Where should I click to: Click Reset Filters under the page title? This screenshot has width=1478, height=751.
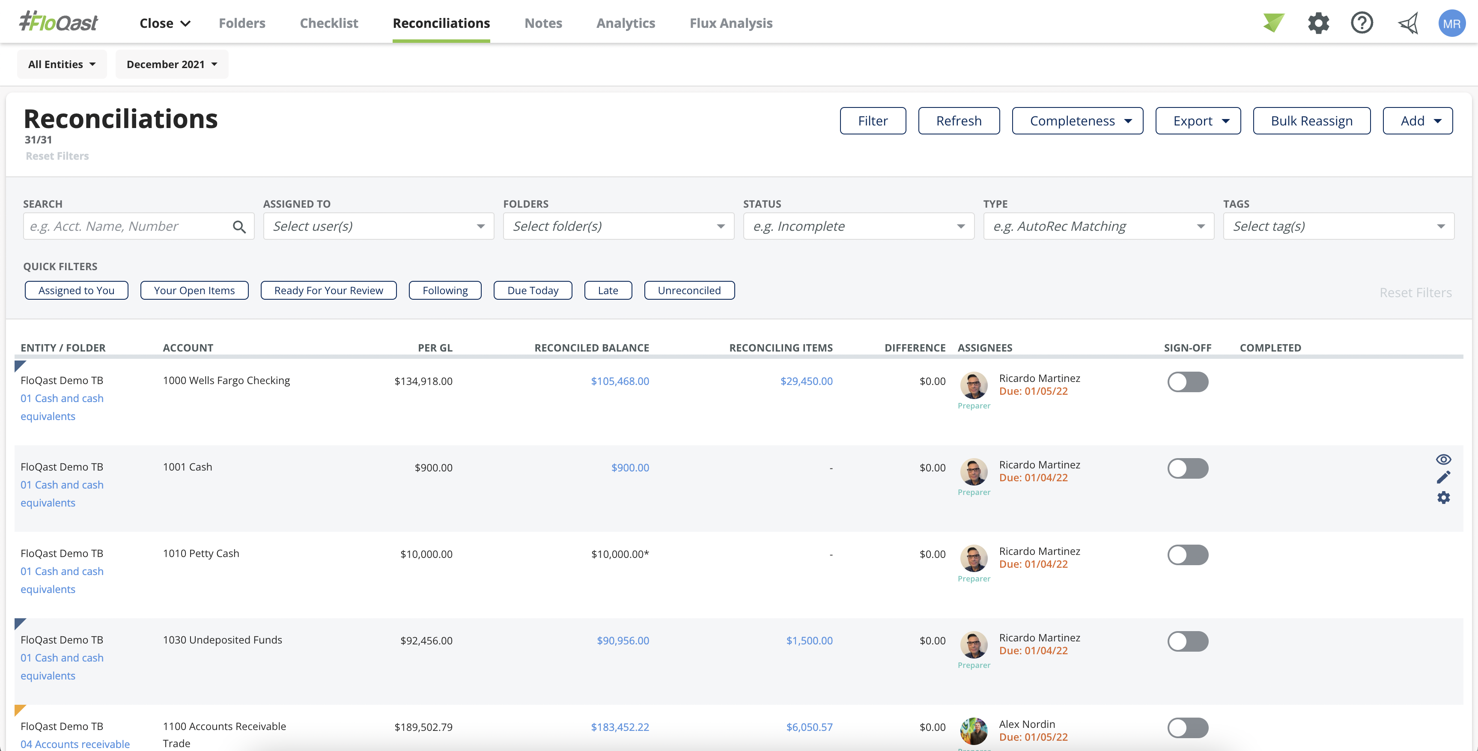click(57, 156)
